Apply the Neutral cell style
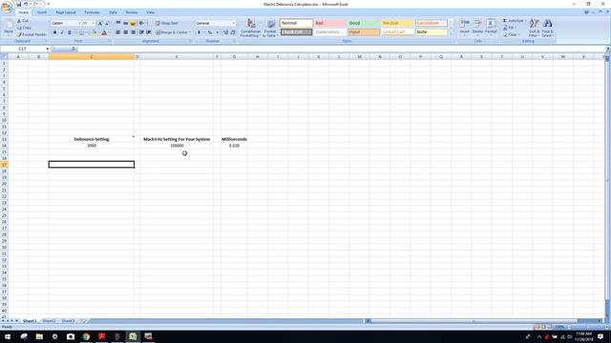Image resolution: width=611 pixels, height=343 pixels. [x=397, y=23]
